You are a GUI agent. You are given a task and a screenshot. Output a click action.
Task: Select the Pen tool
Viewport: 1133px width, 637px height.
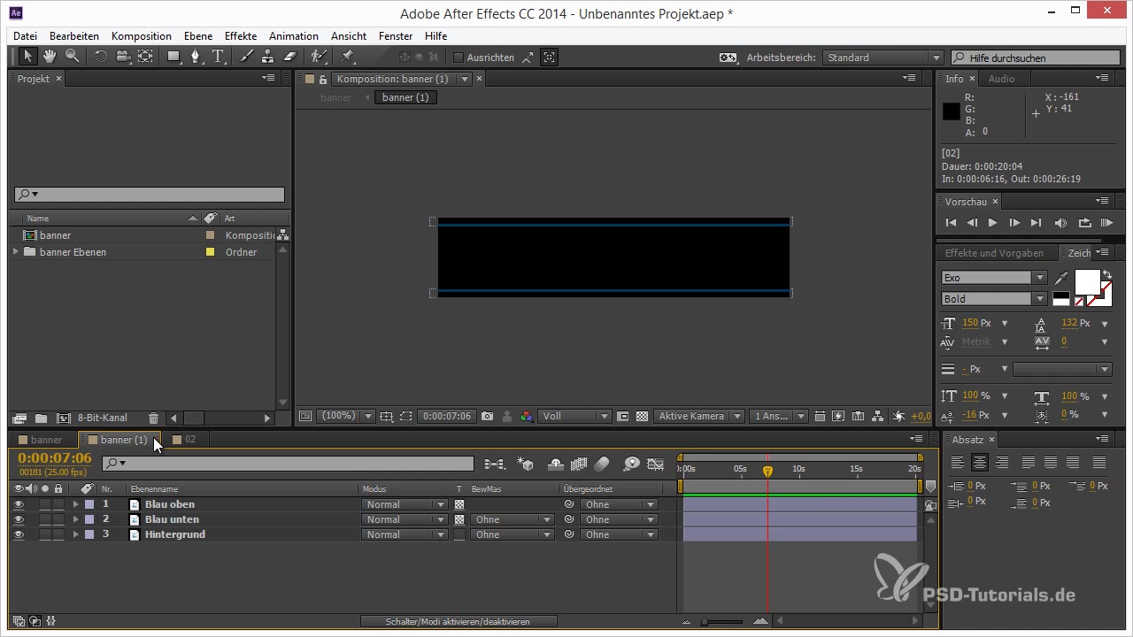[x=196, y=57]
